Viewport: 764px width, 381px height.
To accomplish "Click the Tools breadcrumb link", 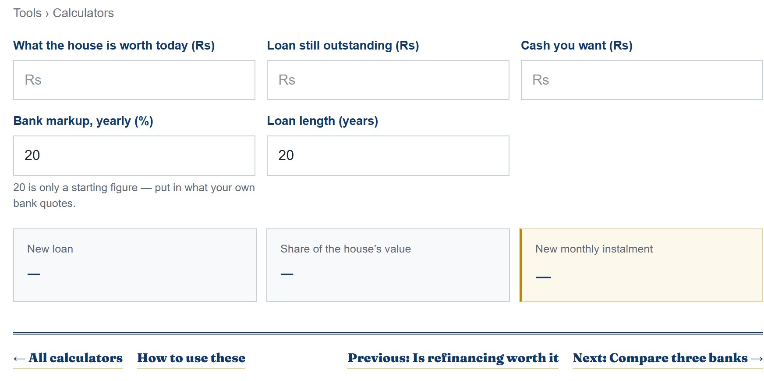I will pyautogui.click(x=27, y=13).
